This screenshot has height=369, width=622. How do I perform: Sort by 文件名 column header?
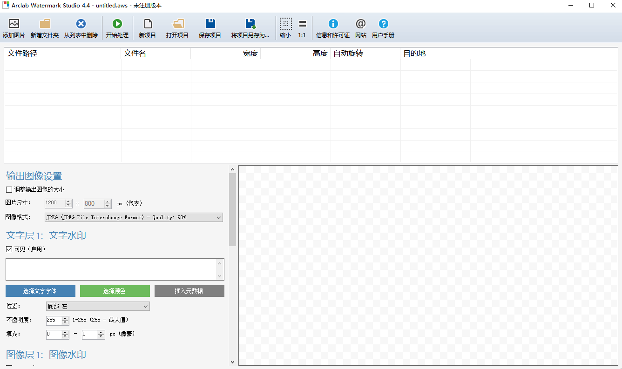coord(156,54)
